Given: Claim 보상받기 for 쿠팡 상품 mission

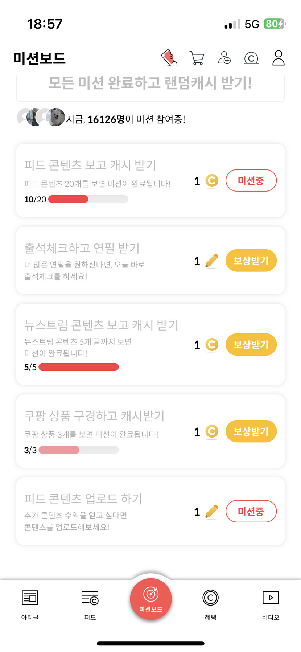Looking at the screenshot, I should (251, 431).
